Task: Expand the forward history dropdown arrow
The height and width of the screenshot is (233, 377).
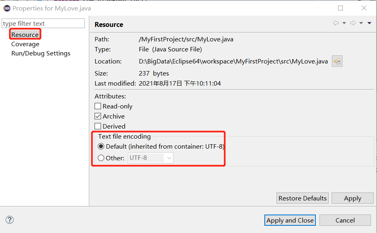Action: (x=361, y=23)
